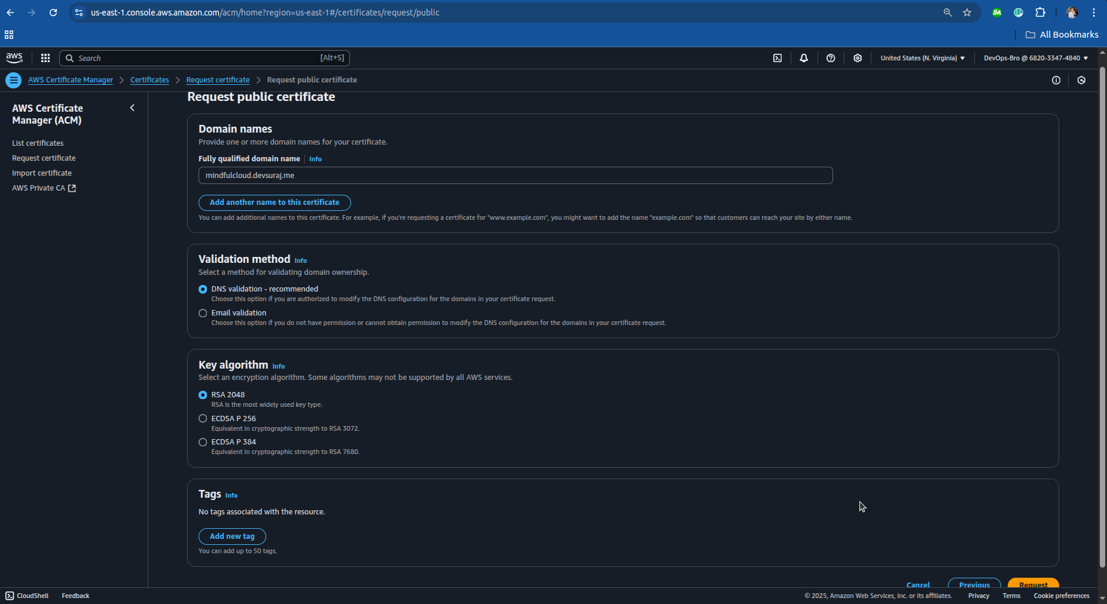This screenshot has width=1107, height=604.
Task: Click the Cancel button
Action: pyautogui.click(x=918, y=584)
